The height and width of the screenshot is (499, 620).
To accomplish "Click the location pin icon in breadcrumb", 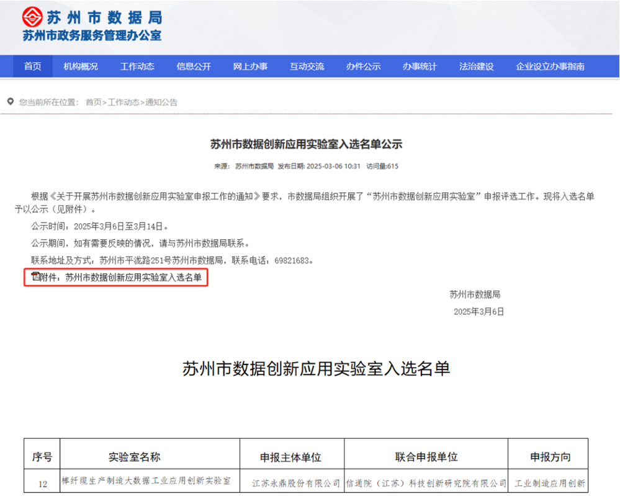I will point(11,102).
